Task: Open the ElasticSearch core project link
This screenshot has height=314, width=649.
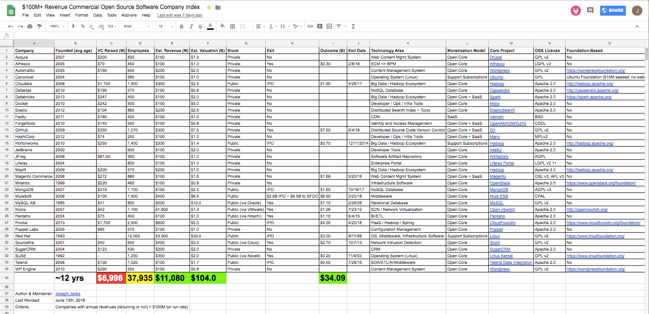Action: [502, 110]
